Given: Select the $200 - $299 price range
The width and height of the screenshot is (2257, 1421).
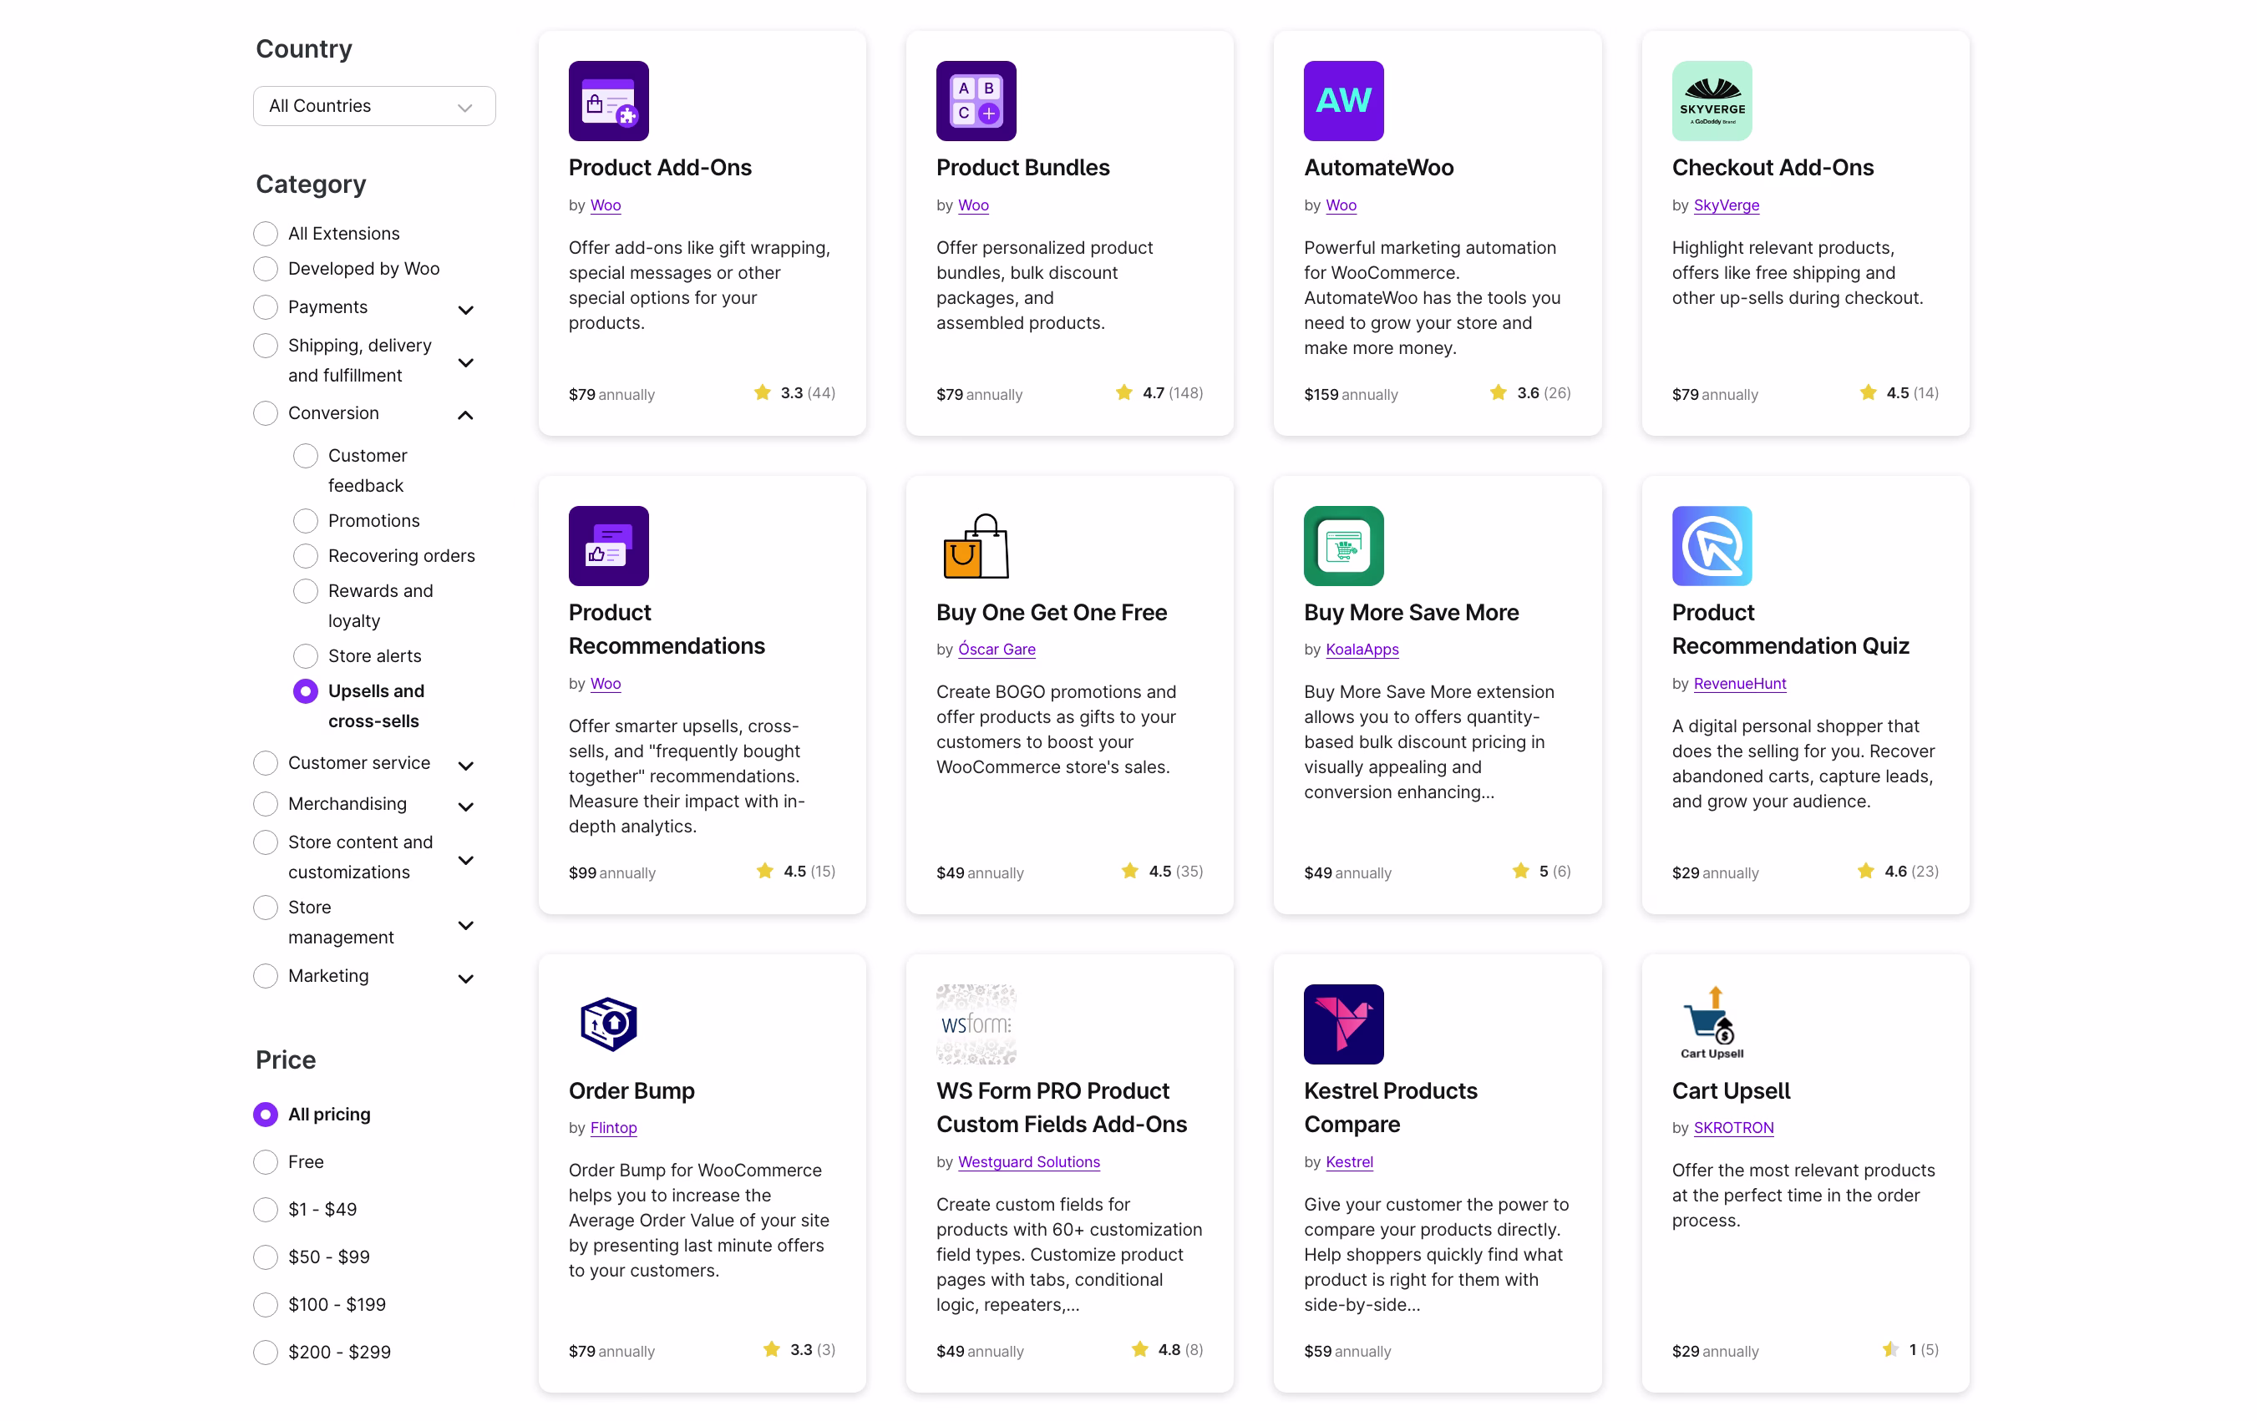Looking at the screenshot, I should 266,1352.
